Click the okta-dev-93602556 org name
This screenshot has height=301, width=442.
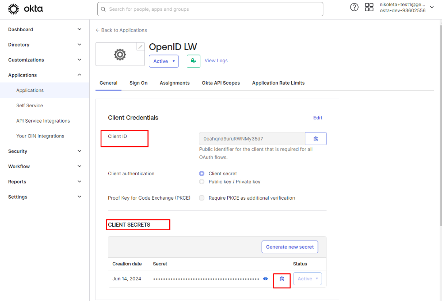click(402, 11)
